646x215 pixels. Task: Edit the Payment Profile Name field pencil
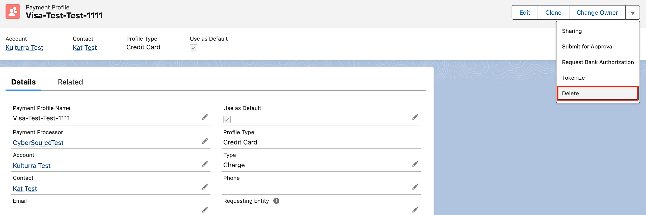(x=205, y=117)
